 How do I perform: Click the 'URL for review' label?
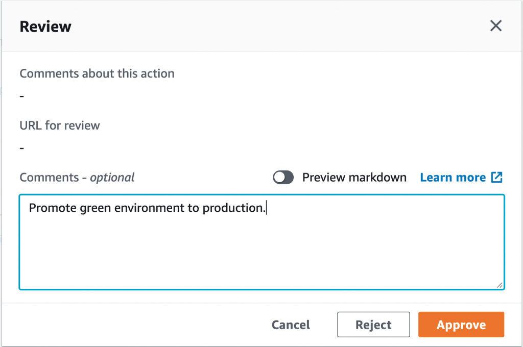tap(60, 126)
